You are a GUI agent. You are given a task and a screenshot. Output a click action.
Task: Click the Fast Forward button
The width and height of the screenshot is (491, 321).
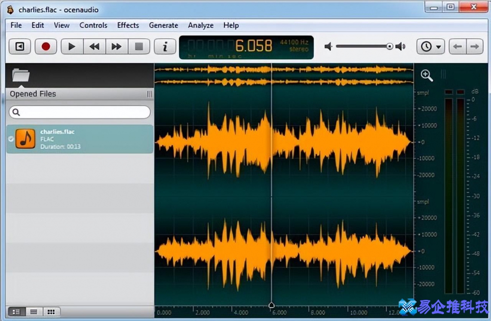coord(116,47)
